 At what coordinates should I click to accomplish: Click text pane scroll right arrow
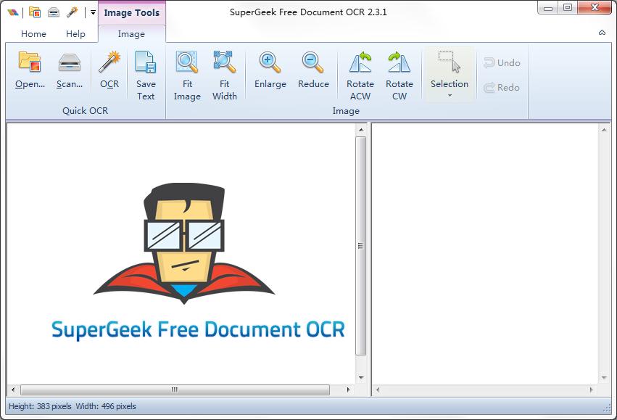591,390
